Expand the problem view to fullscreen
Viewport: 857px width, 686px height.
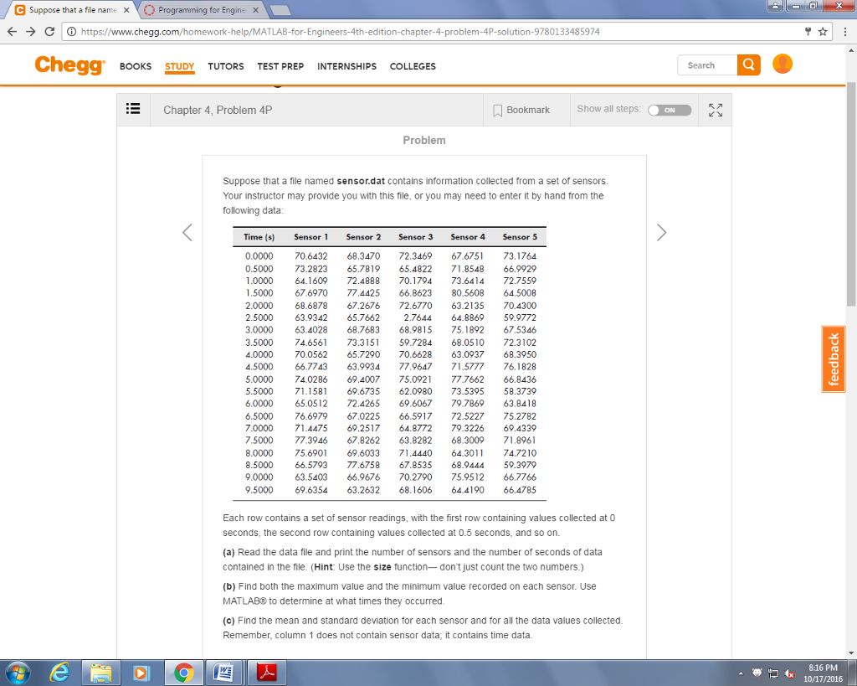coord(716,109)
